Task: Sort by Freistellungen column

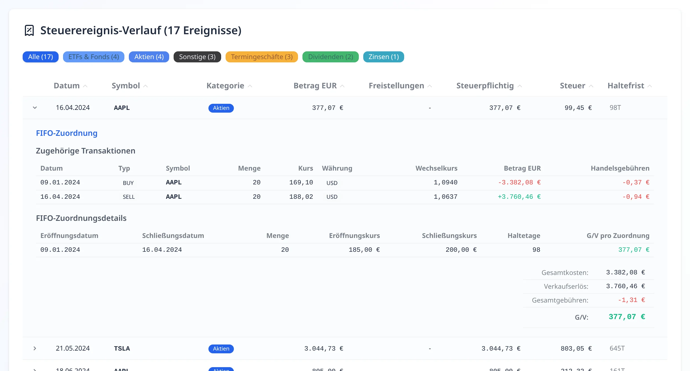Action: [396, 86]
